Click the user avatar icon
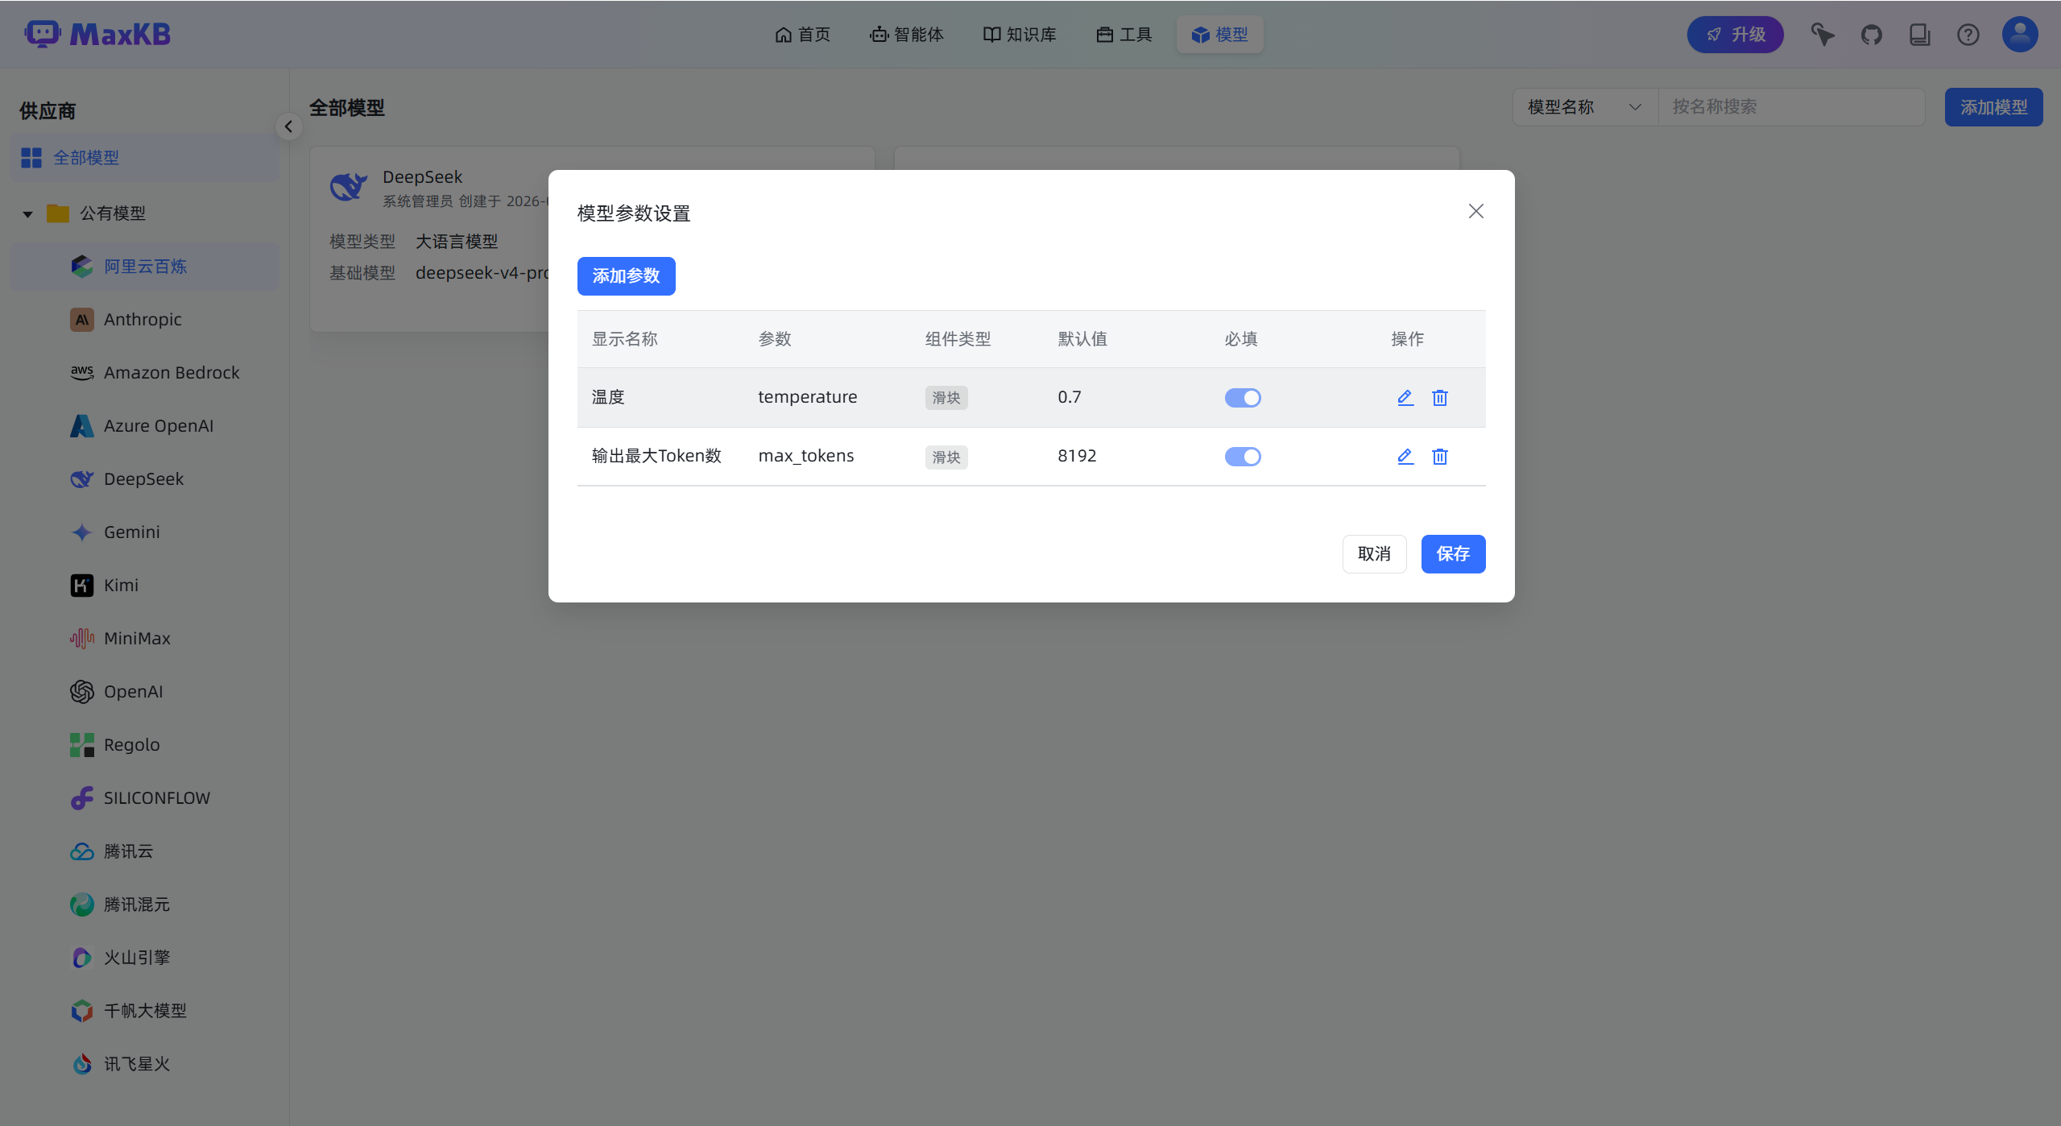 pyautogui.click(x=2019, y=35)
